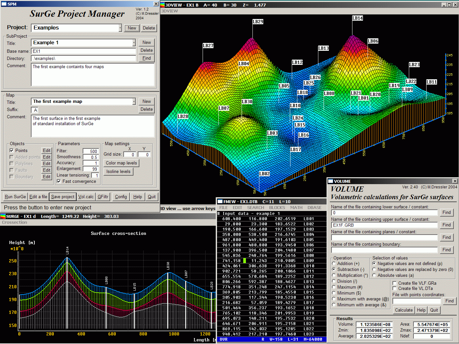Open the Color map levels dialog
This screenshot has height=344, width=459.
121,163
